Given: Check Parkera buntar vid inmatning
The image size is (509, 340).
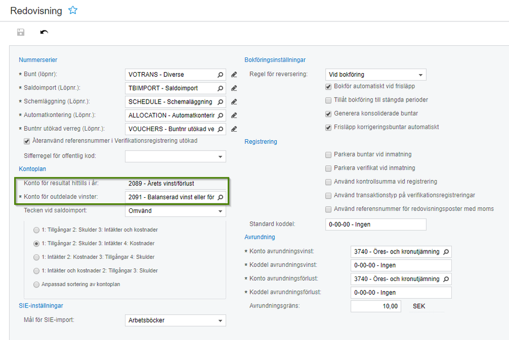Looking at the screenshot, I should [329, 154].
